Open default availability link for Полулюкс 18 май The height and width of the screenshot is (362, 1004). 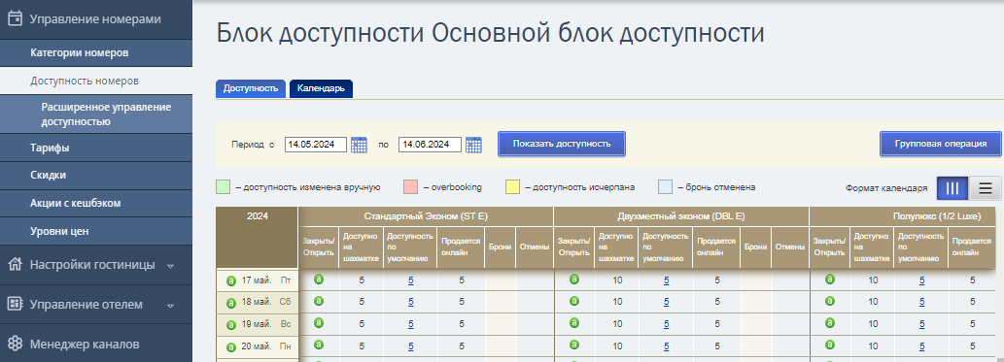[921, 302]
